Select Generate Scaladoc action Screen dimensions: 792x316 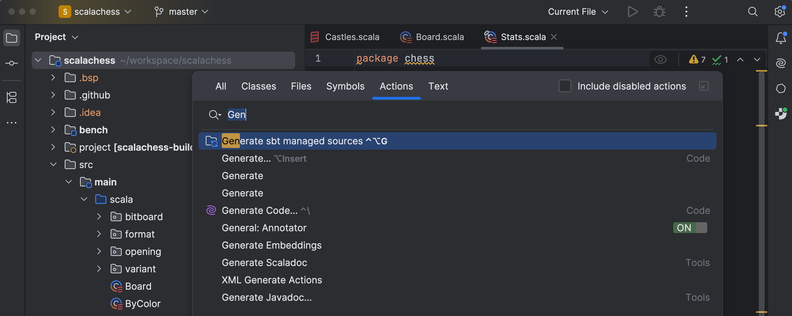pyautogui.click(x=457, y=263)
